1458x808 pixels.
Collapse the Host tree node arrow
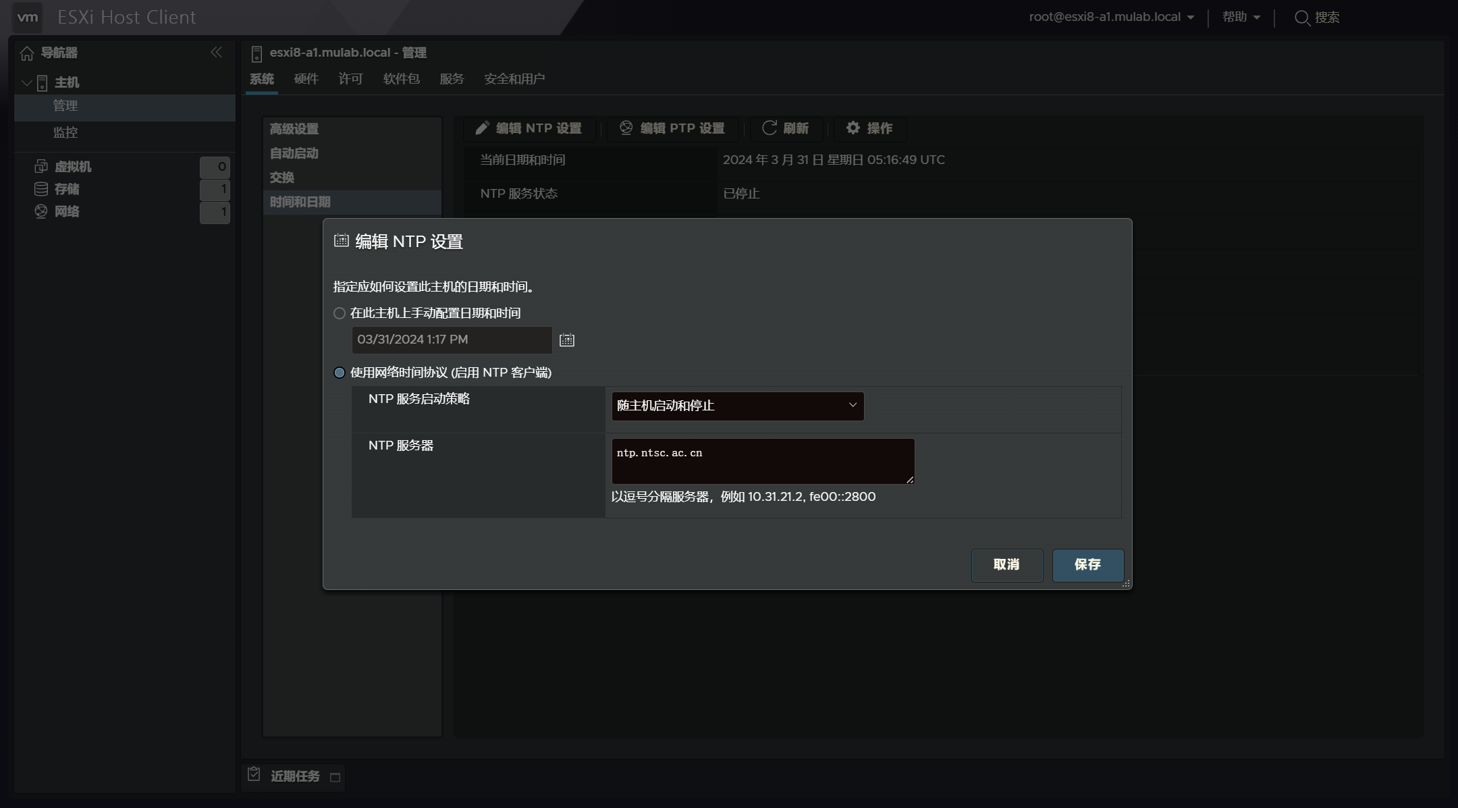27,83
